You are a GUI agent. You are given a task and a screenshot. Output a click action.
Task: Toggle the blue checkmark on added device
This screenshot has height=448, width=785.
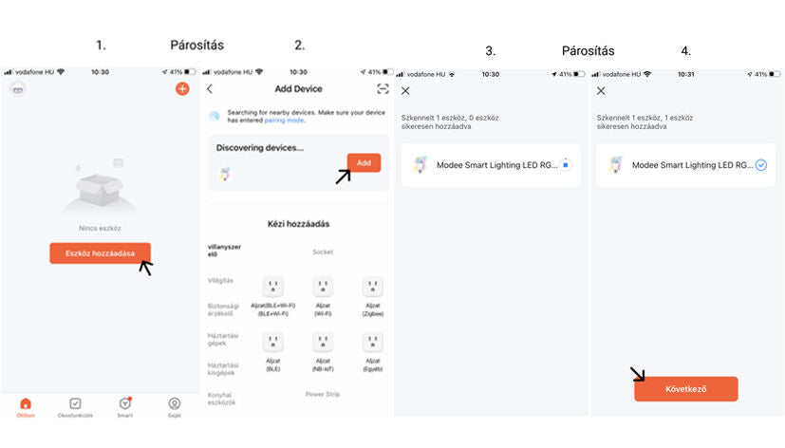click(760, 164)
